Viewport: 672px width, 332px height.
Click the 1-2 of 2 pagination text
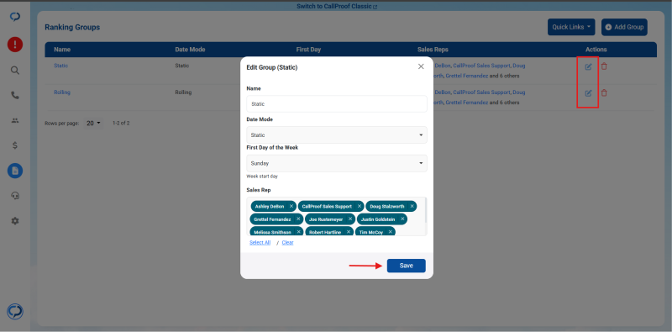(x=121, y=123)
